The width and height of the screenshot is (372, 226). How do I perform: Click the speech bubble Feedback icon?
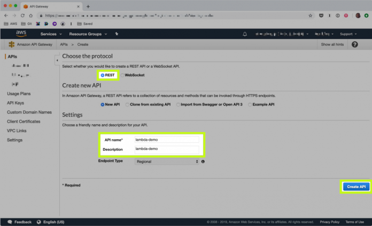click(10, 222)
